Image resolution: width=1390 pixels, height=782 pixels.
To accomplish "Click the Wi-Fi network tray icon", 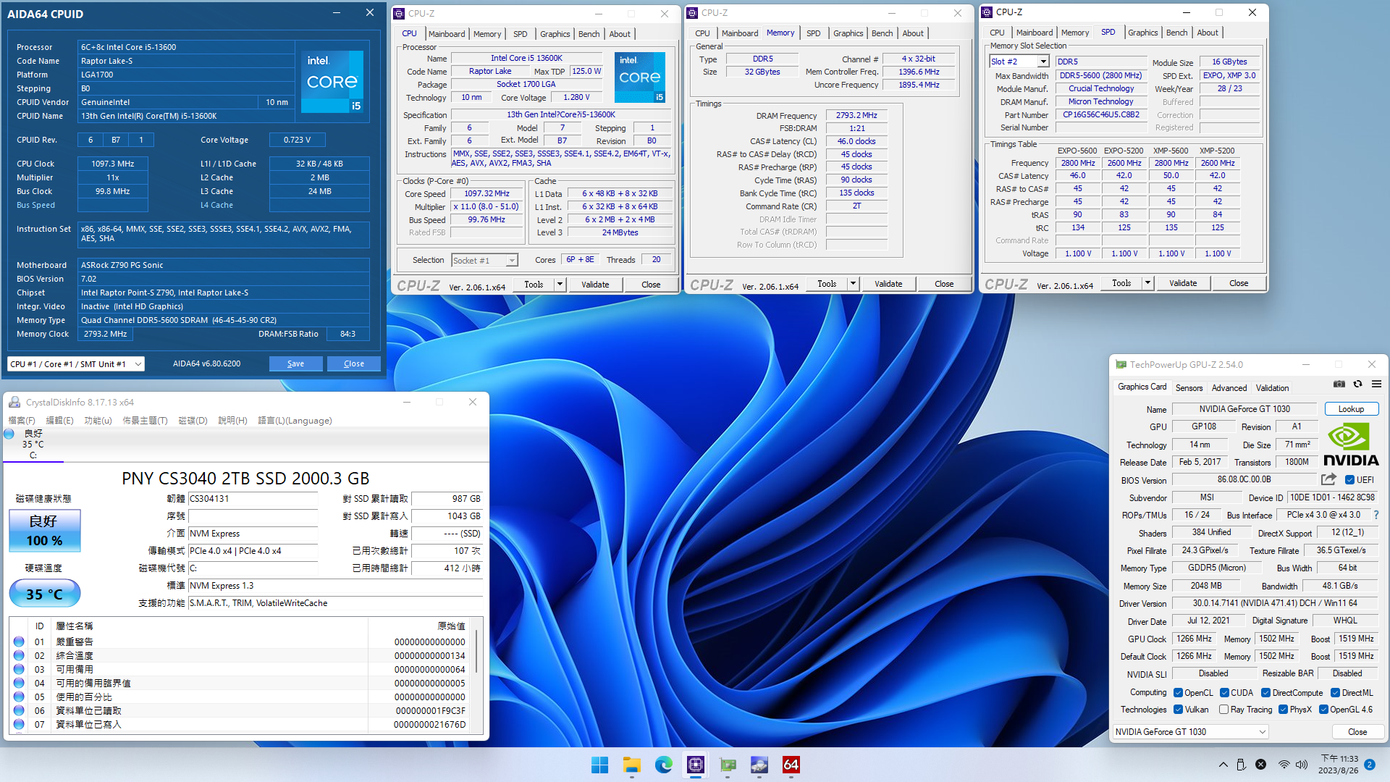I will pos(1284,765).
